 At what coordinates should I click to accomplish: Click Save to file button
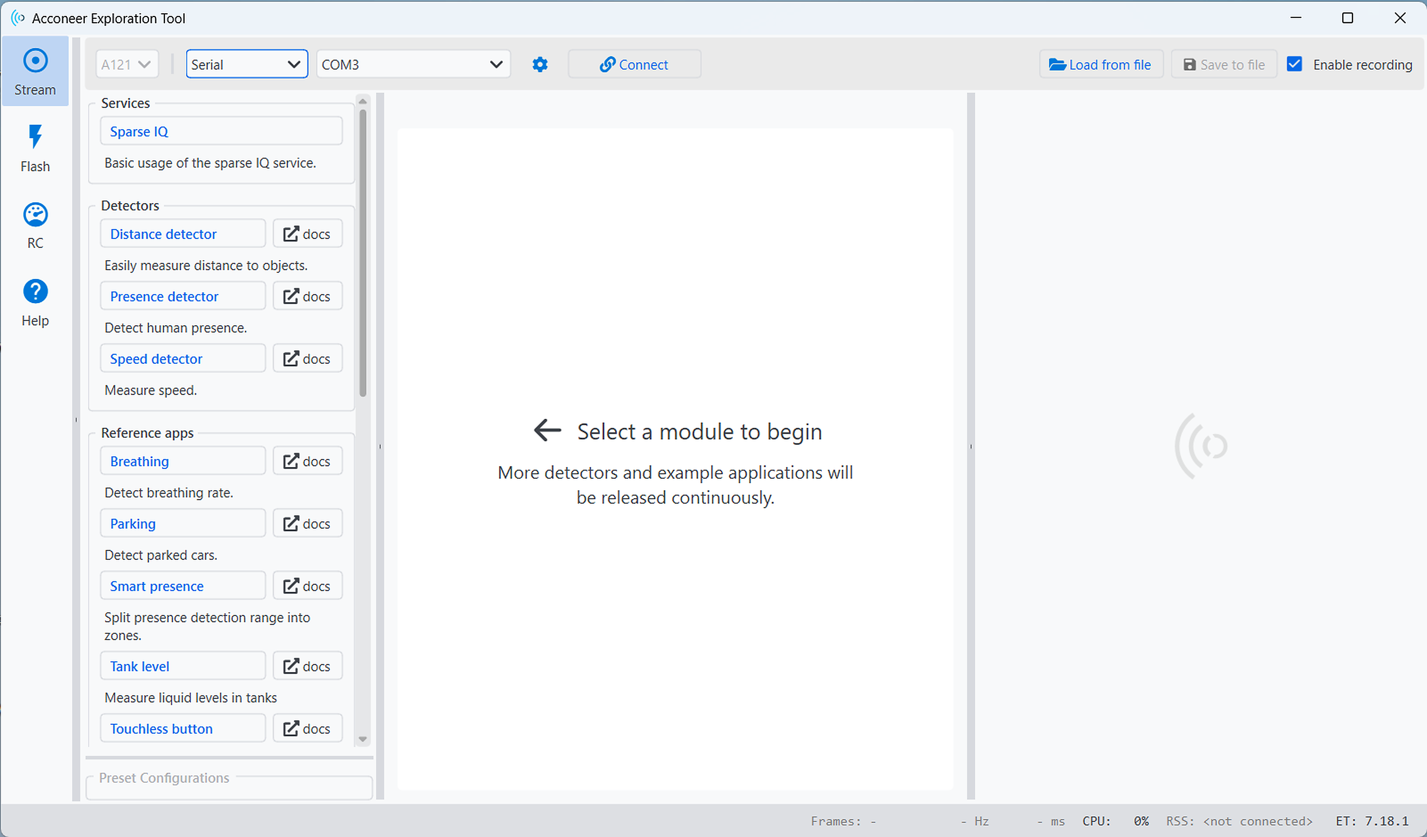point(1224,64)
